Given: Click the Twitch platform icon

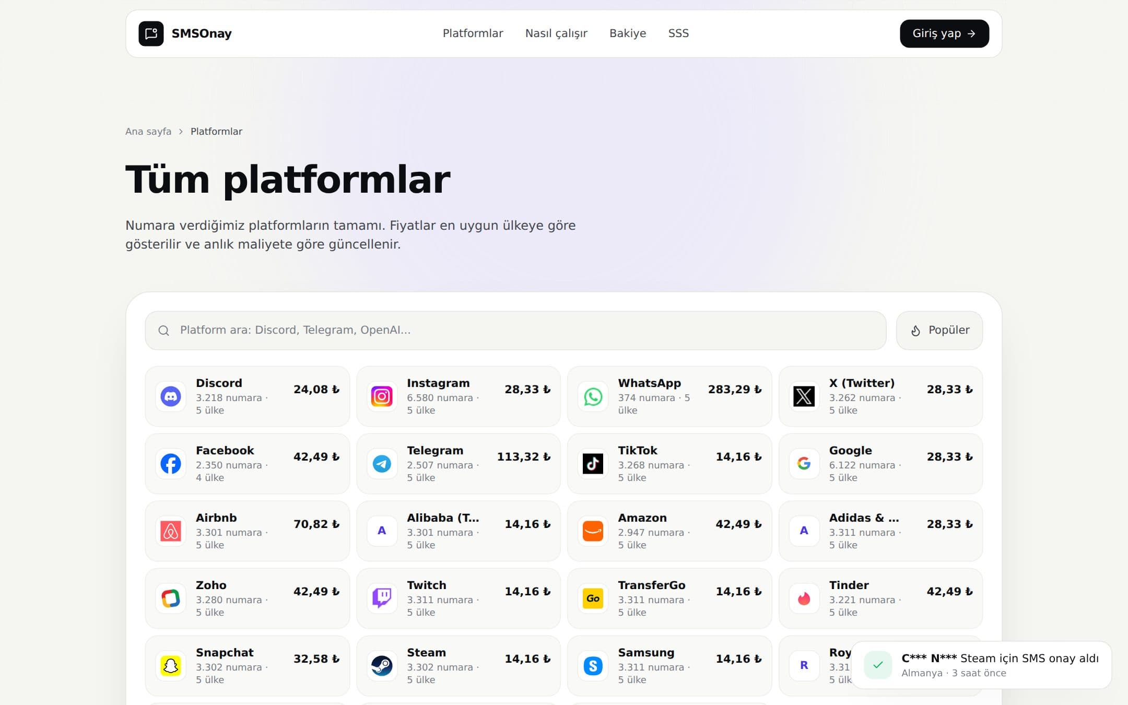Looking at the screenshot, I should 382,598.
